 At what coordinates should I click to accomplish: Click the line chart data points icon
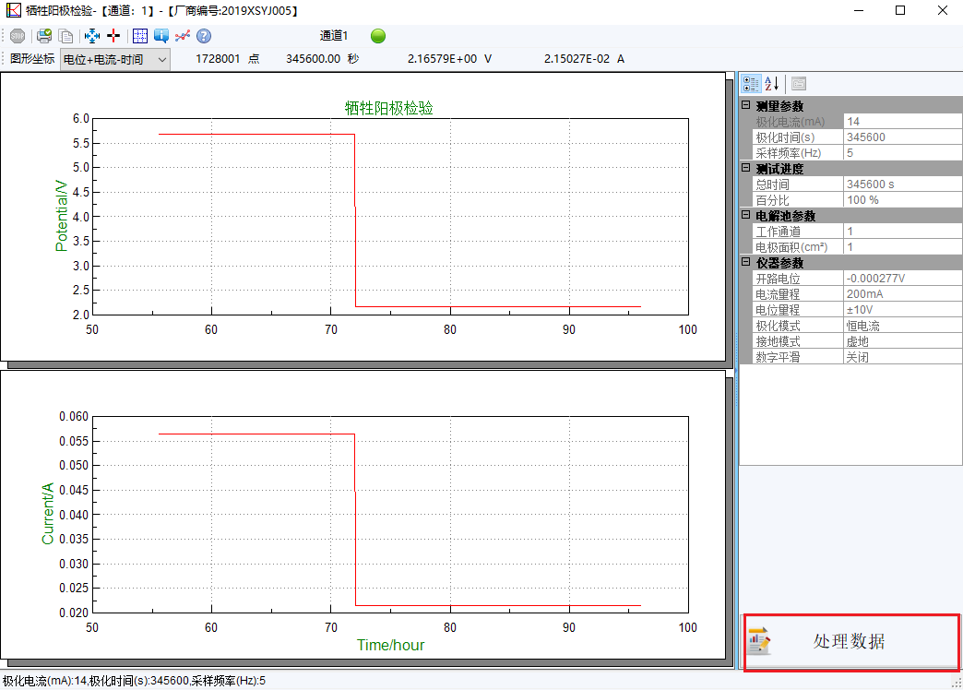183,36
